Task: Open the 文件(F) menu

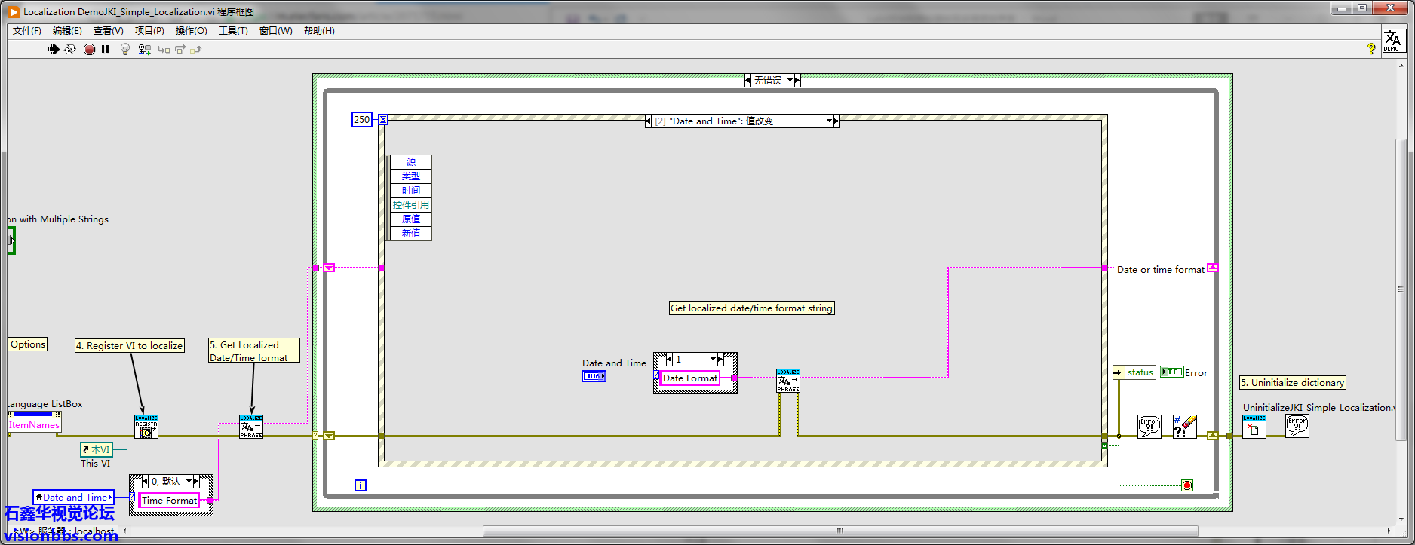Action: click(27, 31)
